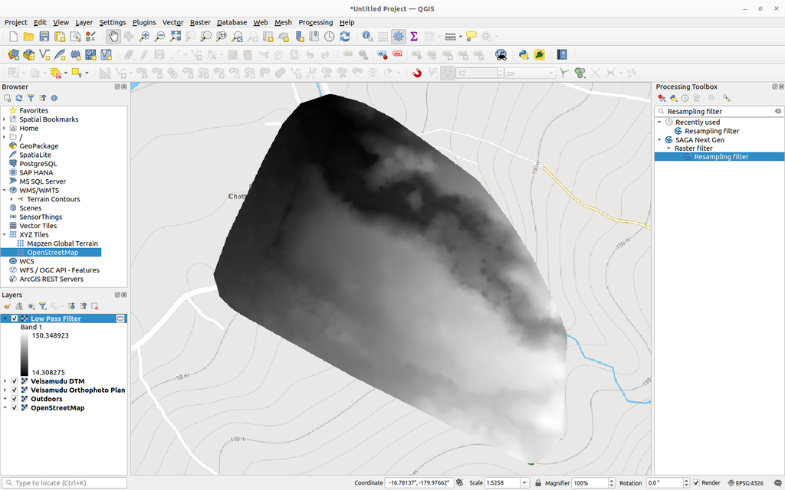The height and width of the screenshot is (490, 785).
Task: Hide the Veisamudu DTM layer
Action: tap(14, 381)
